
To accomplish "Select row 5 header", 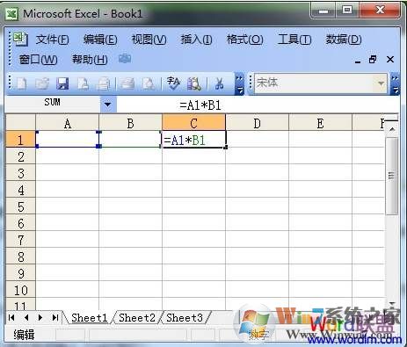I will (x=20, y=206).
